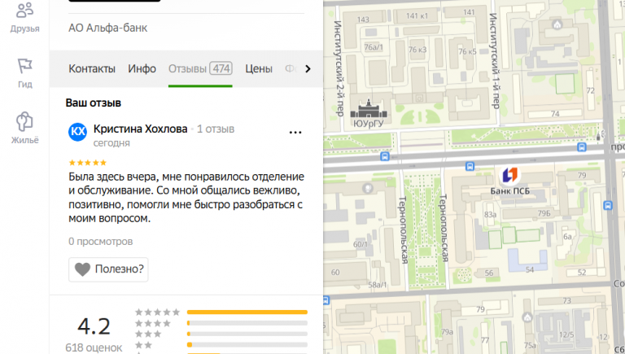Click the АО Альфа-банк organization name
This screenshot has height=354, width=625.
point(107,28)
